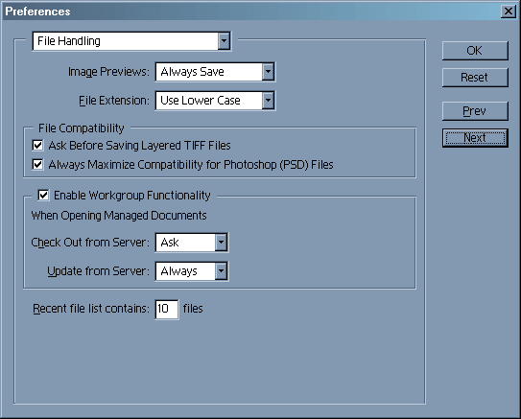This screenshot has height=419, width=521.
Task: Uncheck Ask Before Saving Layered TIFF Files
Action: point(37,145)
